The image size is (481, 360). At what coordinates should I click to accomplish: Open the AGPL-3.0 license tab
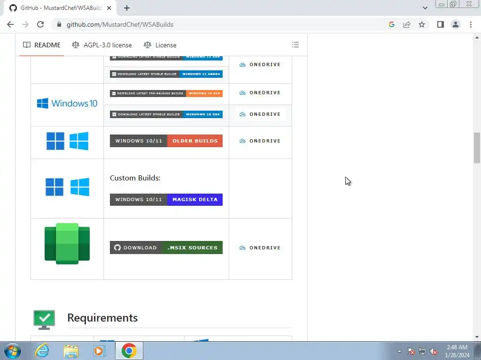pos(102,45)
